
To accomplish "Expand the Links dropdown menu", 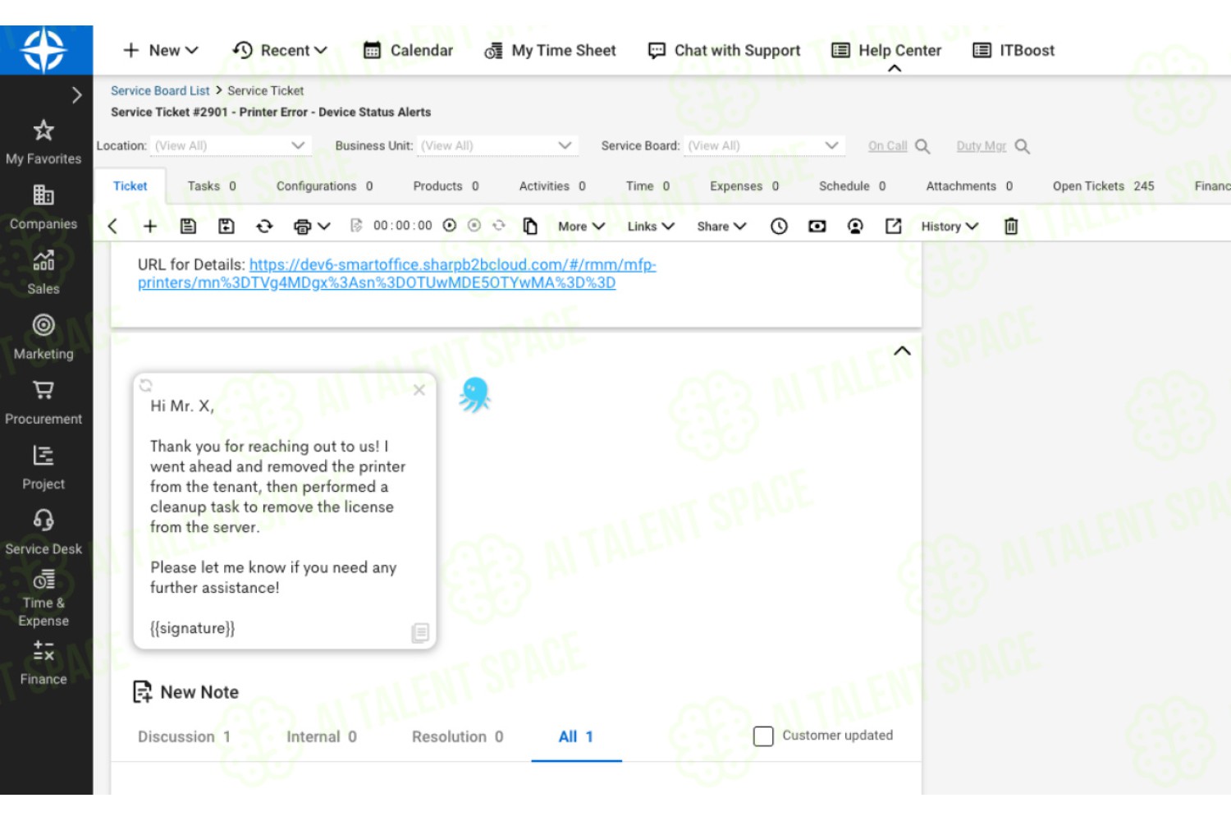I will 651,227.
